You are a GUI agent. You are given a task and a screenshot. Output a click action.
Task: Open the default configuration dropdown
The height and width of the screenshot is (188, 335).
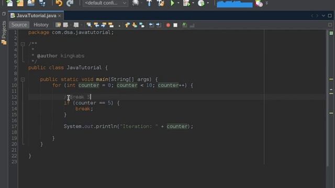(105, 3)
